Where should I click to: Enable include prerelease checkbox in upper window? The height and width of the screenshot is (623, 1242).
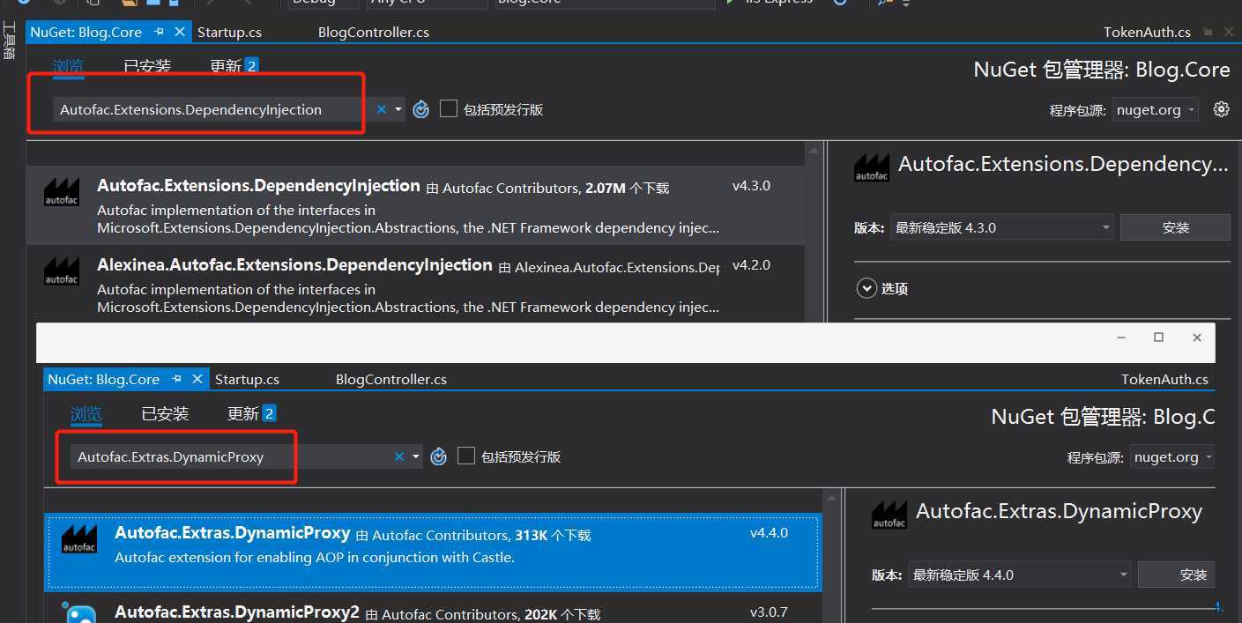coord(449,109)
